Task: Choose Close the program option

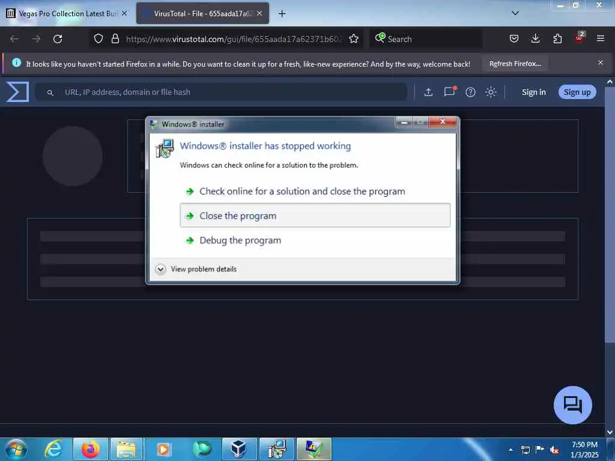Action: 315,215
